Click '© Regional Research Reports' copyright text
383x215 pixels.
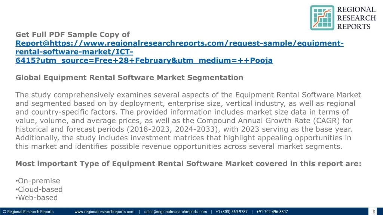[x=28, y=212]
